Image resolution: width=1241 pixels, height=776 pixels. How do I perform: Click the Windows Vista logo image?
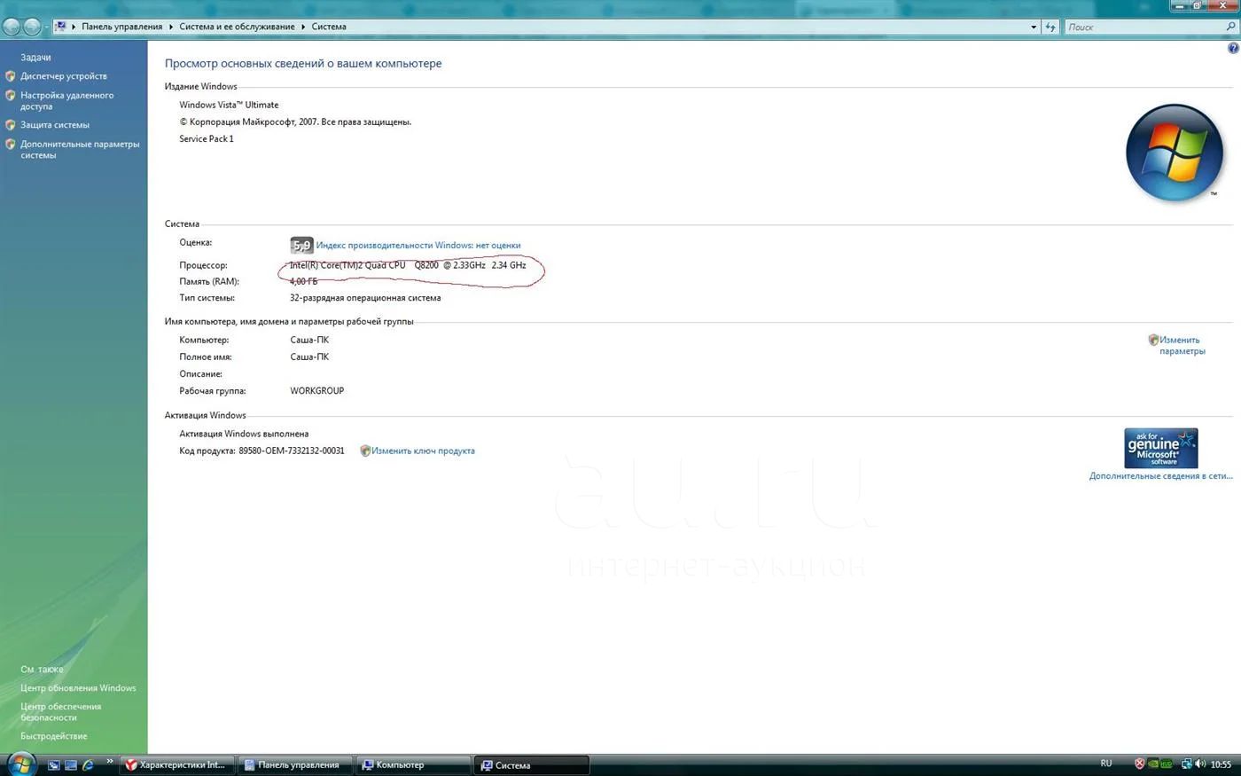point(1175,153)
